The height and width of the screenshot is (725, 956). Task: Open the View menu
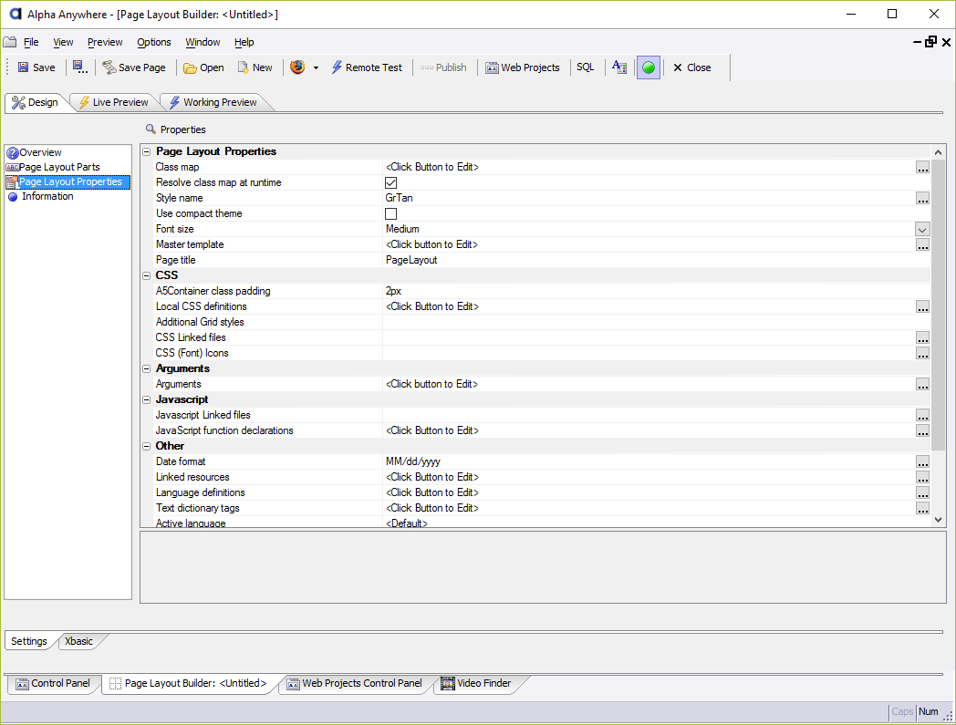63,42
